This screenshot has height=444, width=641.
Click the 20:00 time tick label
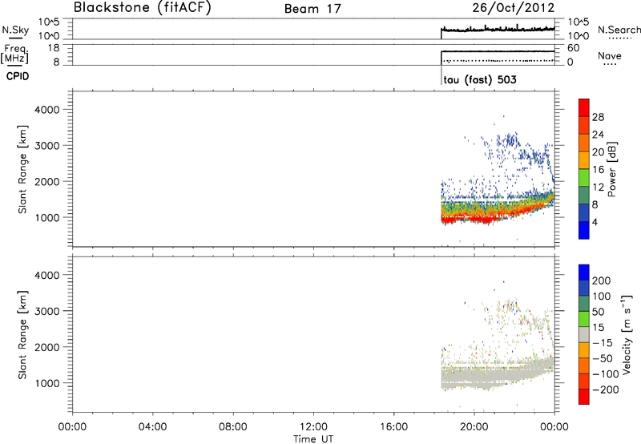coord(474,427)
